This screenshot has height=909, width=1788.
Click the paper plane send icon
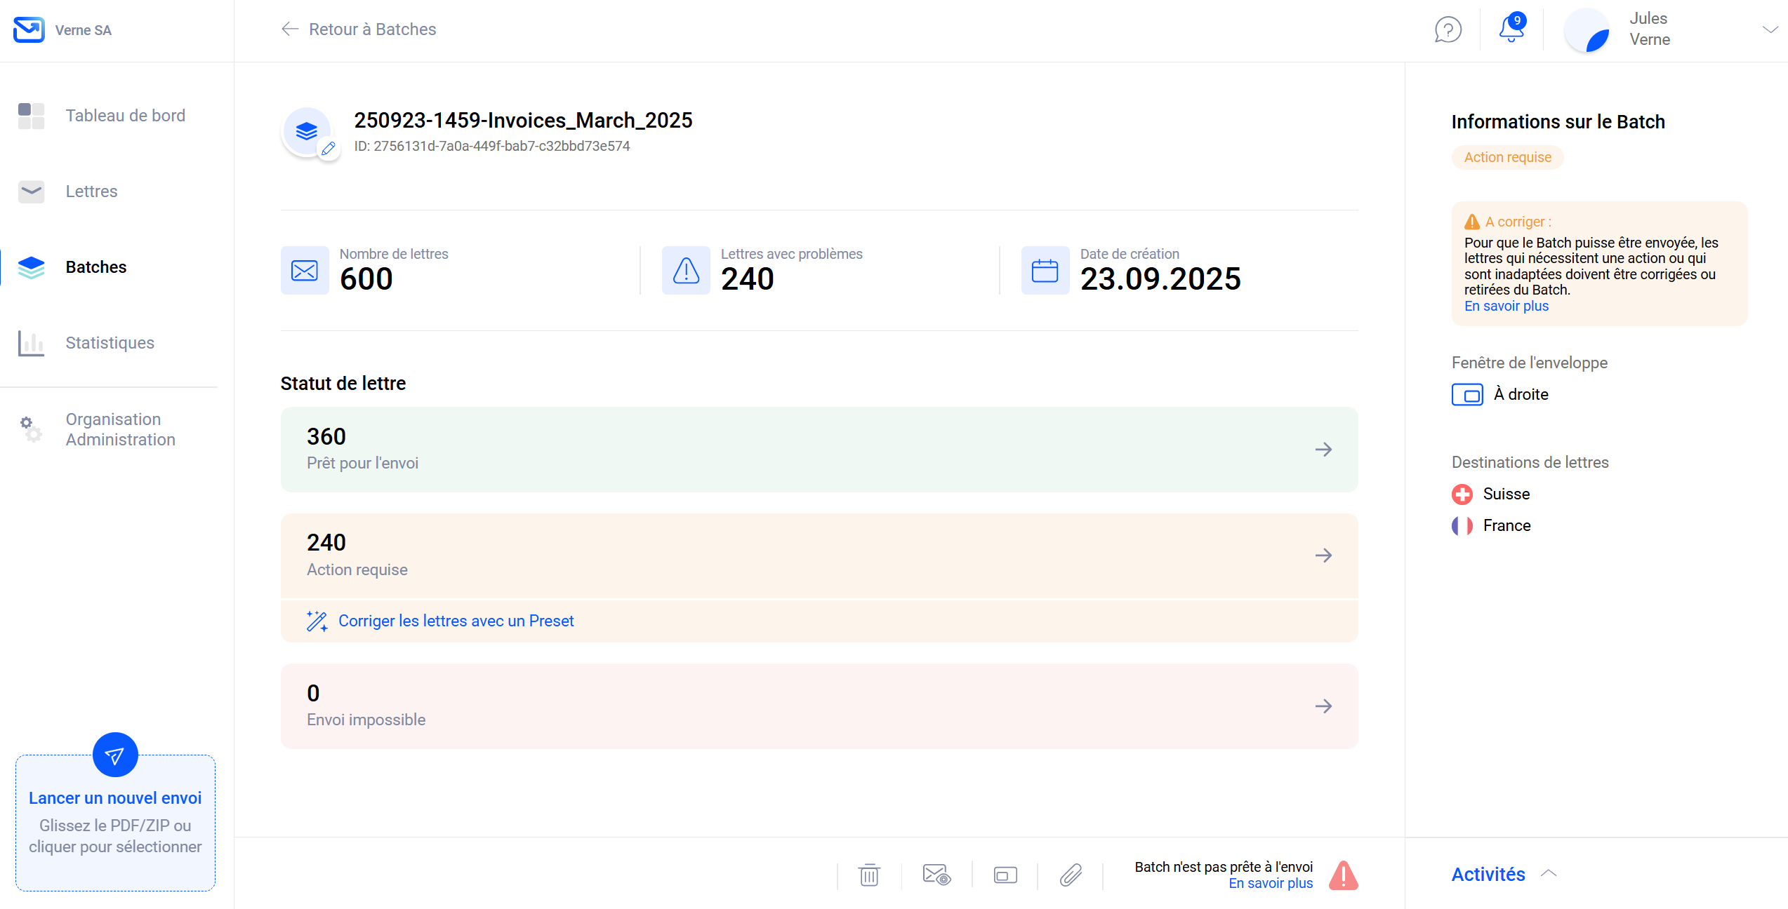(x=115, y=755)
